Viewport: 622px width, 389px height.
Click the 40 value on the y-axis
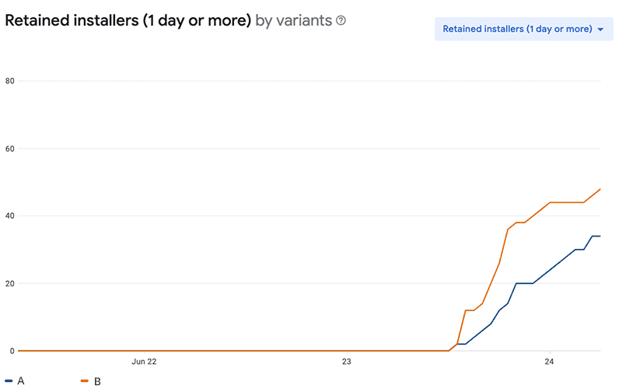[10, 216]
